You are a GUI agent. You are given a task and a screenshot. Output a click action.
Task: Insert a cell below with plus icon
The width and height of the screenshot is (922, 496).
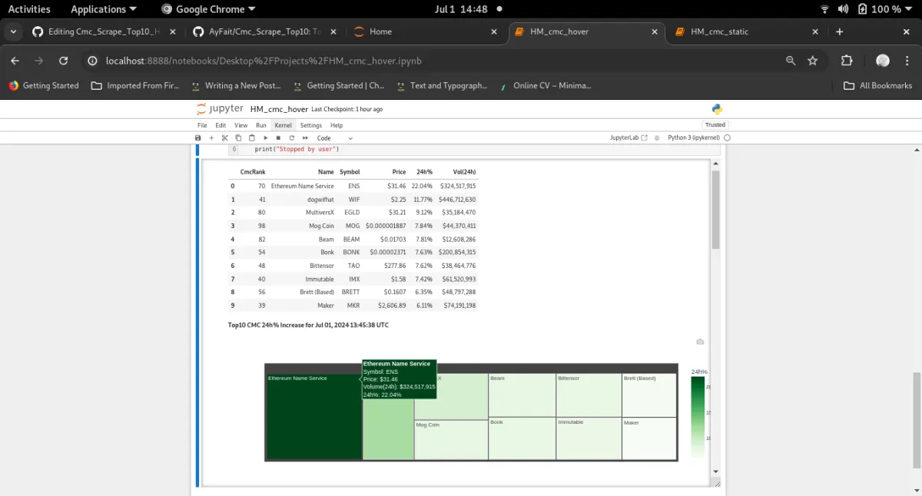coord(211,138)
